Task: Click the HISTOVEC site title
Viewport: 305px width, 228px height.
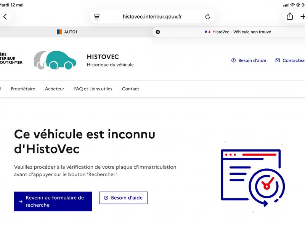Action: coord(103,57)
